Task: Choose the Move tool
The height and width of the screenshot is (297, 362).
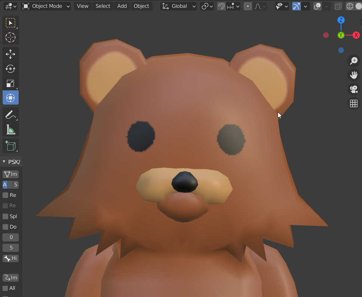Action: coord(10,54)
